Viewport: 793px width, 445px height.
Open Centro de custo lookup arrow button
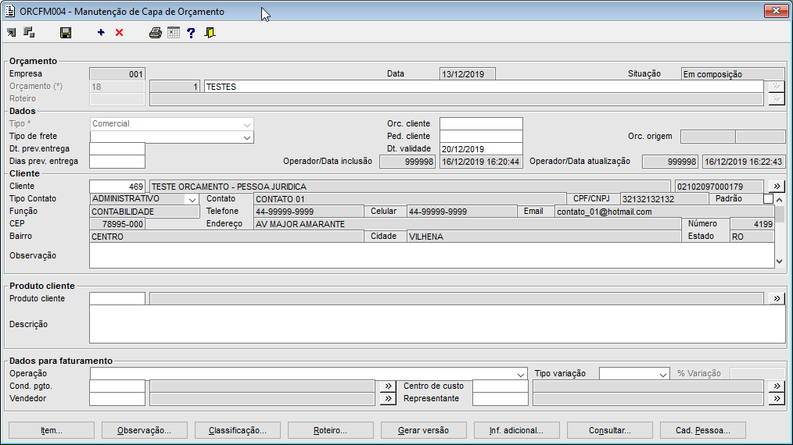pyautogui.click(x=777, y=386)
